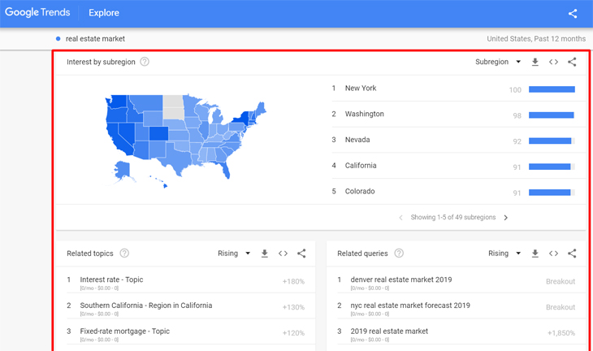Click the United States, Past 12 months text

pyautogui.click(x=536, y=38)
